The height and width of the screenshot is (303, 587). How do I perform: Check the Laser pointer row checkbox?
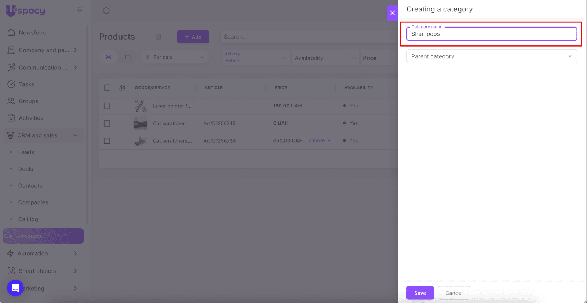(x=107, y=106)
